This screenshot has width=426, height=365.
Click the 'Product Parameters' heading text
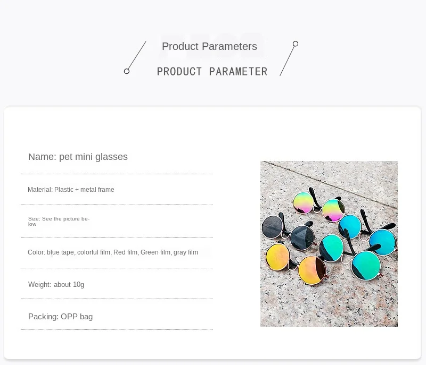tap(209, 46)
